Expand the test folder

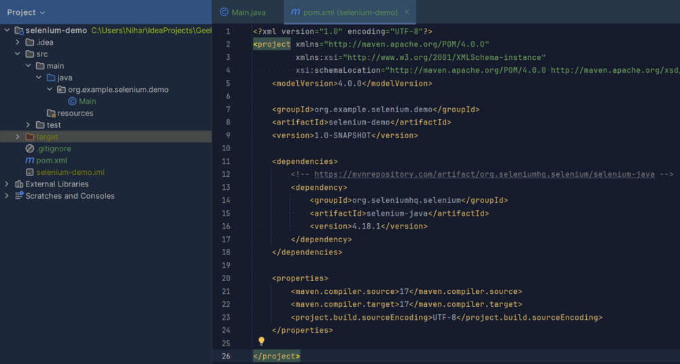(x=28, y=125)
